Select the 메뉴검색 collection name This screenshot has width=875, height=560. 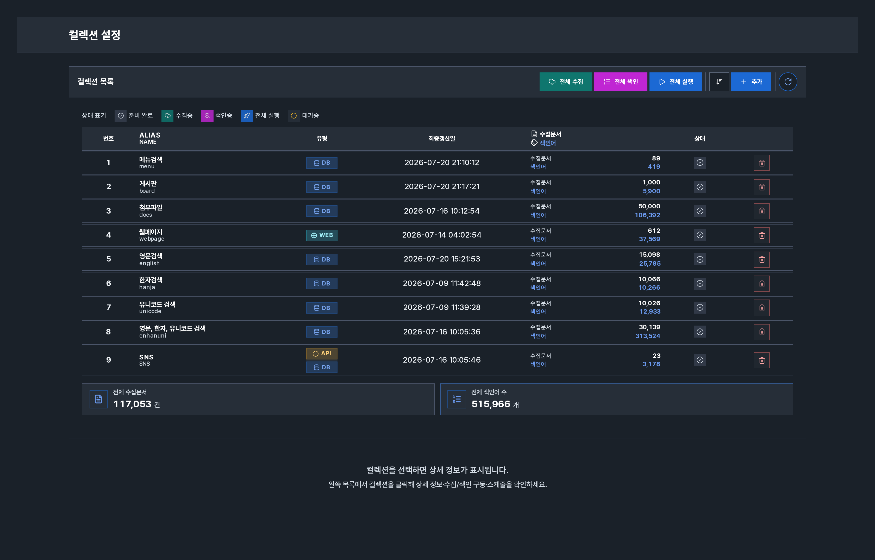point(151,160)
